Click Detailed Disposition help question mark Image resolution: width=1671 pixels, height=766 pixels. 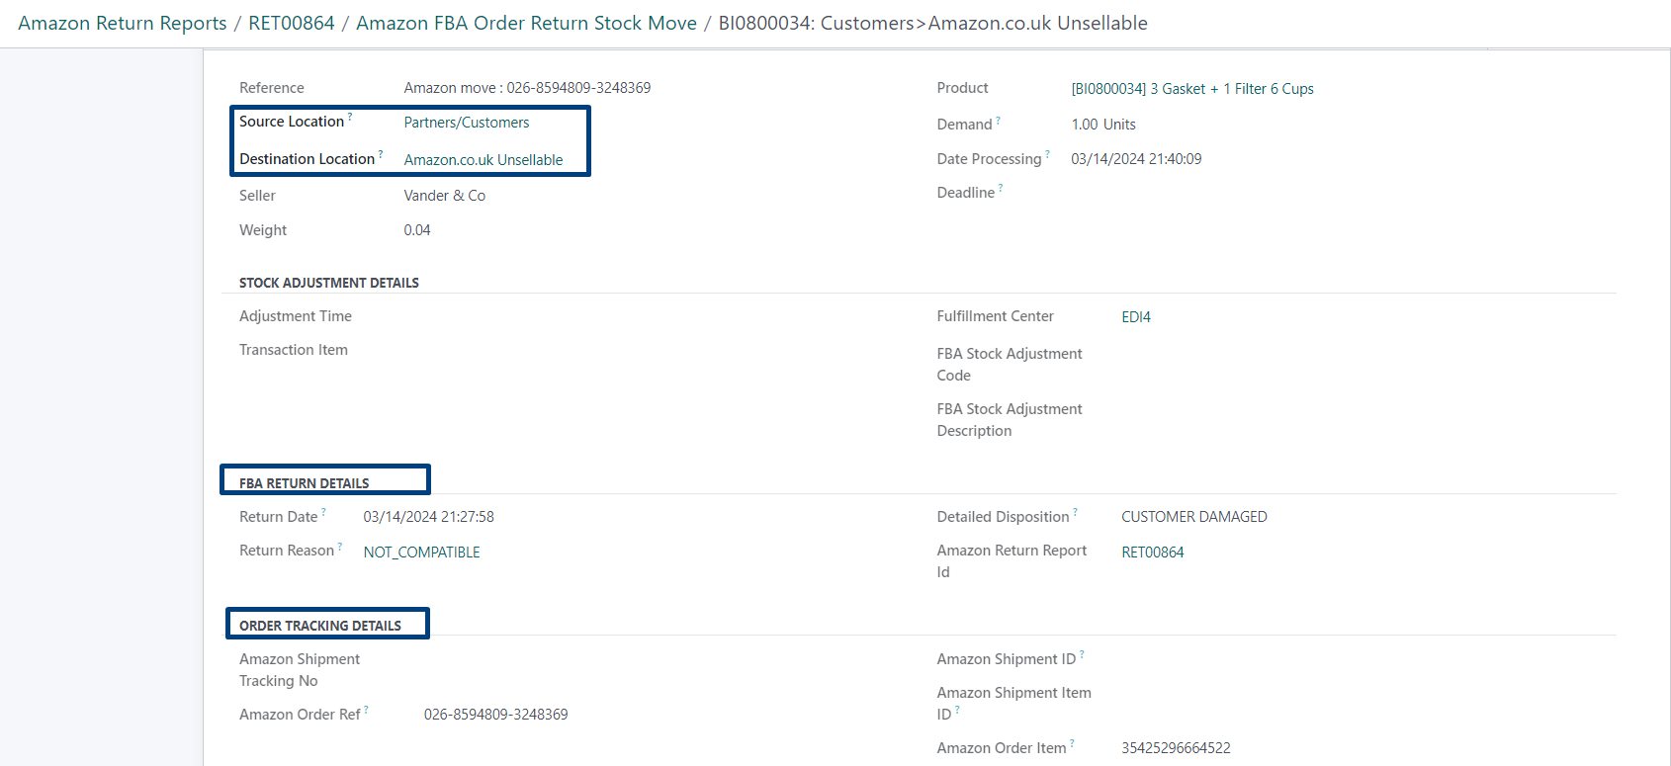pyautogui.click(x=1075, y=512)
